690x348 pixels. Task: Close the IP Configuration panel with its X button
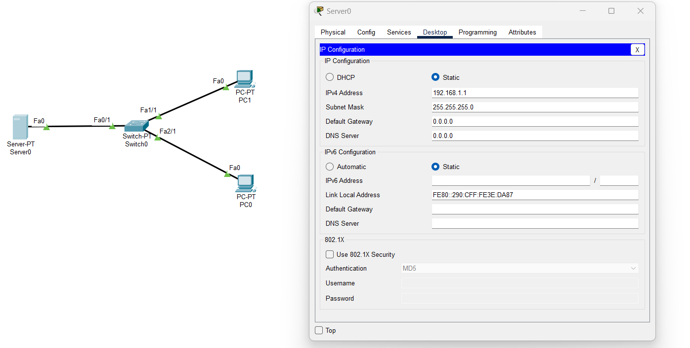[x=637, y=49]
